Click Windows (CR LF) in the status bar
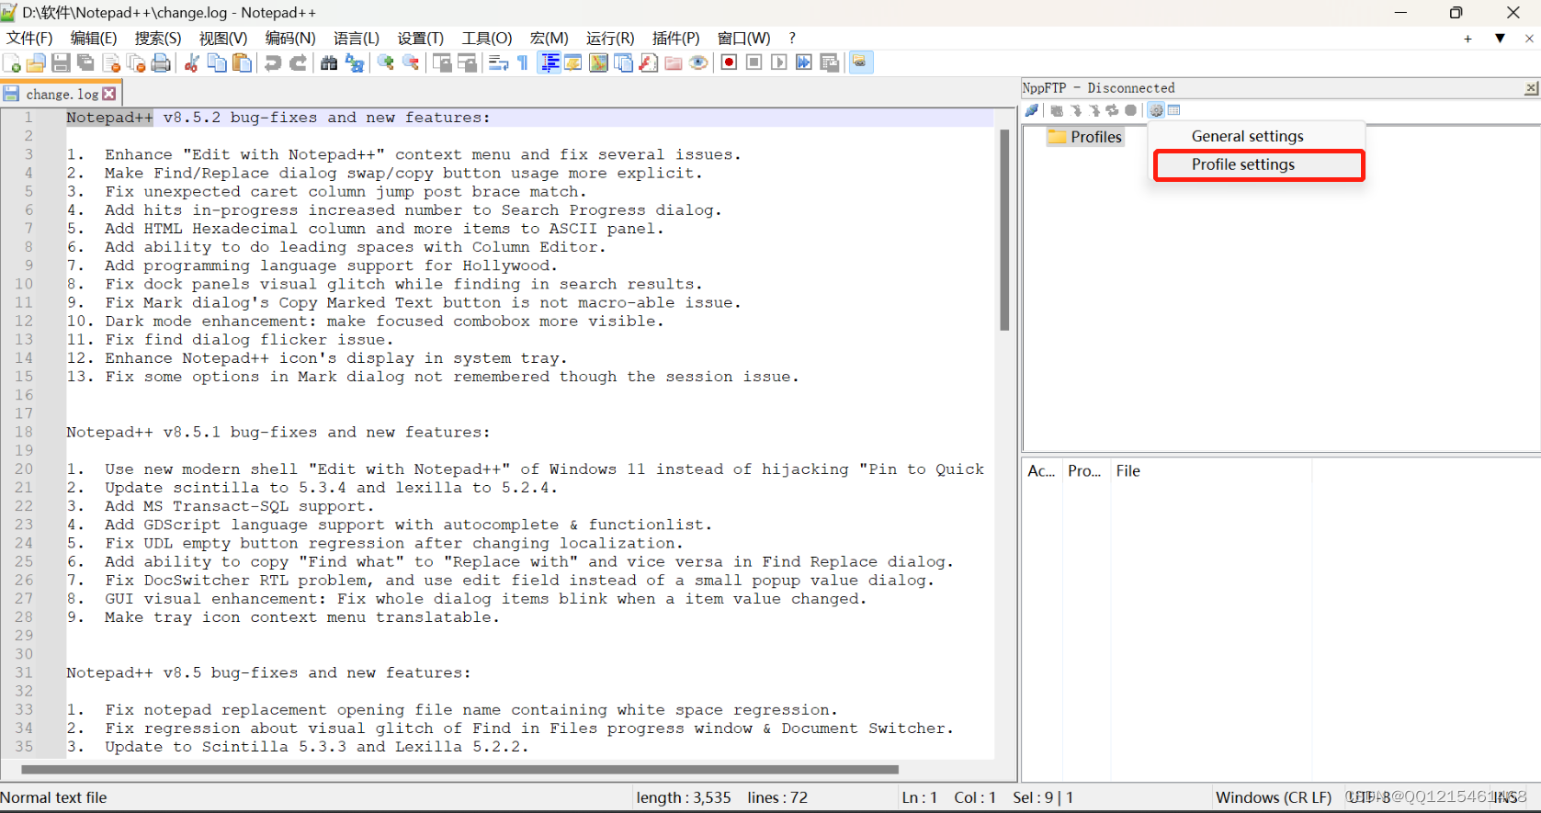This screenshot has height=813, width=1541. pos(1274,797)
